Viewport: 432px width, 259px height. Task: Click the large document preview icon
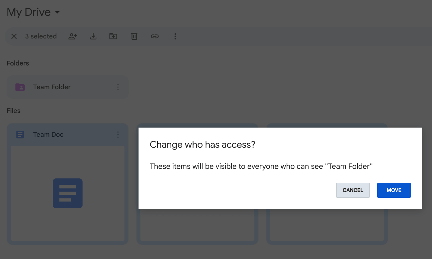pos(67,193)
